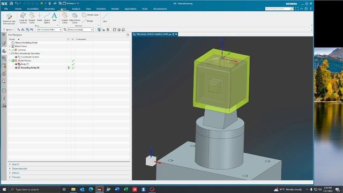Open Microsoft Edge from the taskbar
Viewport: 343px width, 193px height.
pyautogui.click(x=91, y=189)
